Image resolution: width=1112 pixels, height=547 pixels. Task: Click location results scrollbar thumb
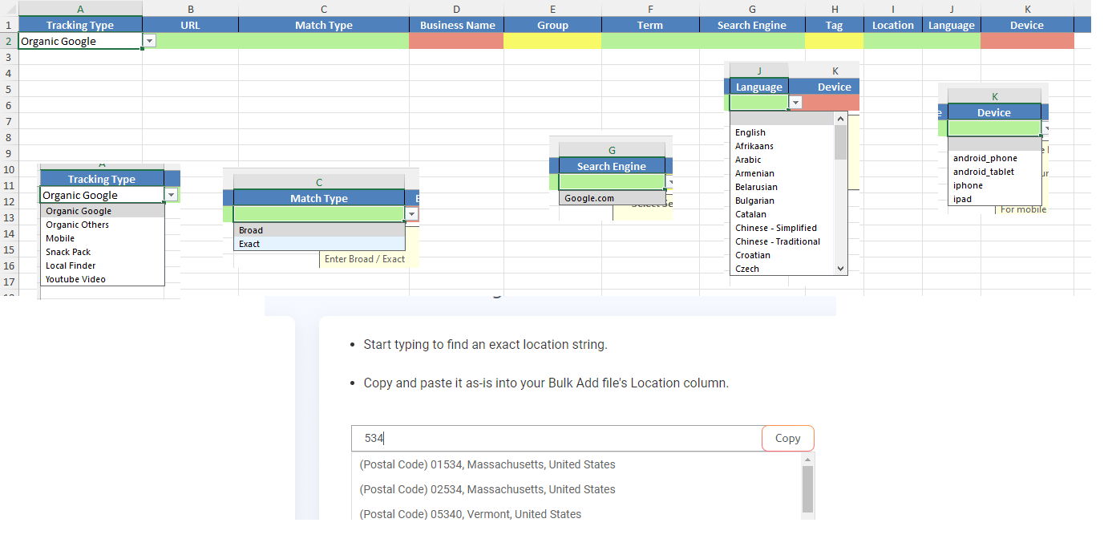click(x=808, y=489)
